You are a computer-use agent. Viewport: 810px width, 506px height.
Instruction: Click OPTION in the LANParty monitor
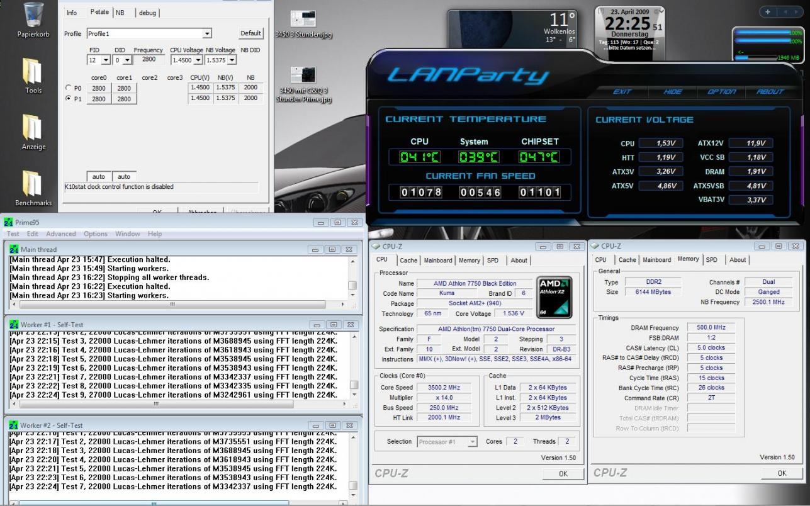[721, 92]
